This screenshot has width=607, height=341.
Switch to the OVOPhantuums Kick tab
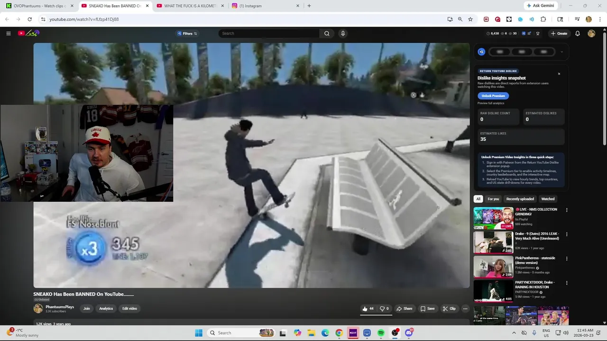[x=39, y=6]
